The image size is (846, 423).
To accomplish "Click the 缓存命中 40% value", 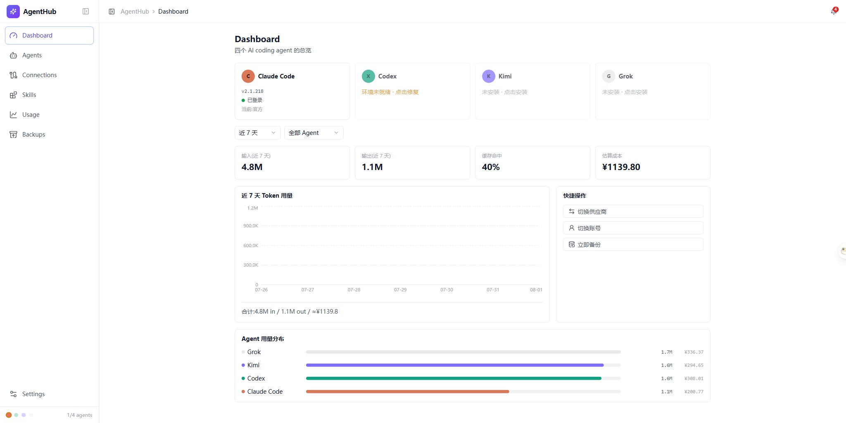I will 491,167.
